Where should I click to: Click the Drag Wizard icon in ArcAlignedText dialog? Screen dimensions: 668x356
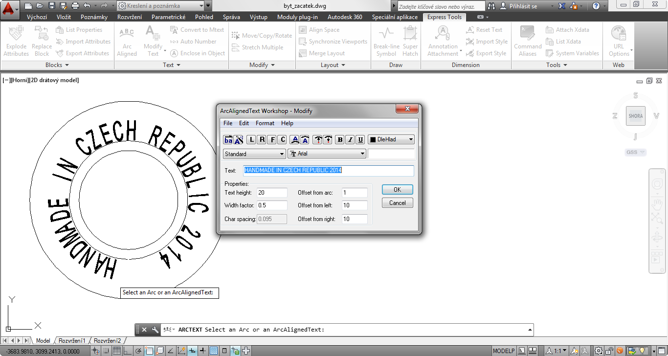[x=239, y=140]
